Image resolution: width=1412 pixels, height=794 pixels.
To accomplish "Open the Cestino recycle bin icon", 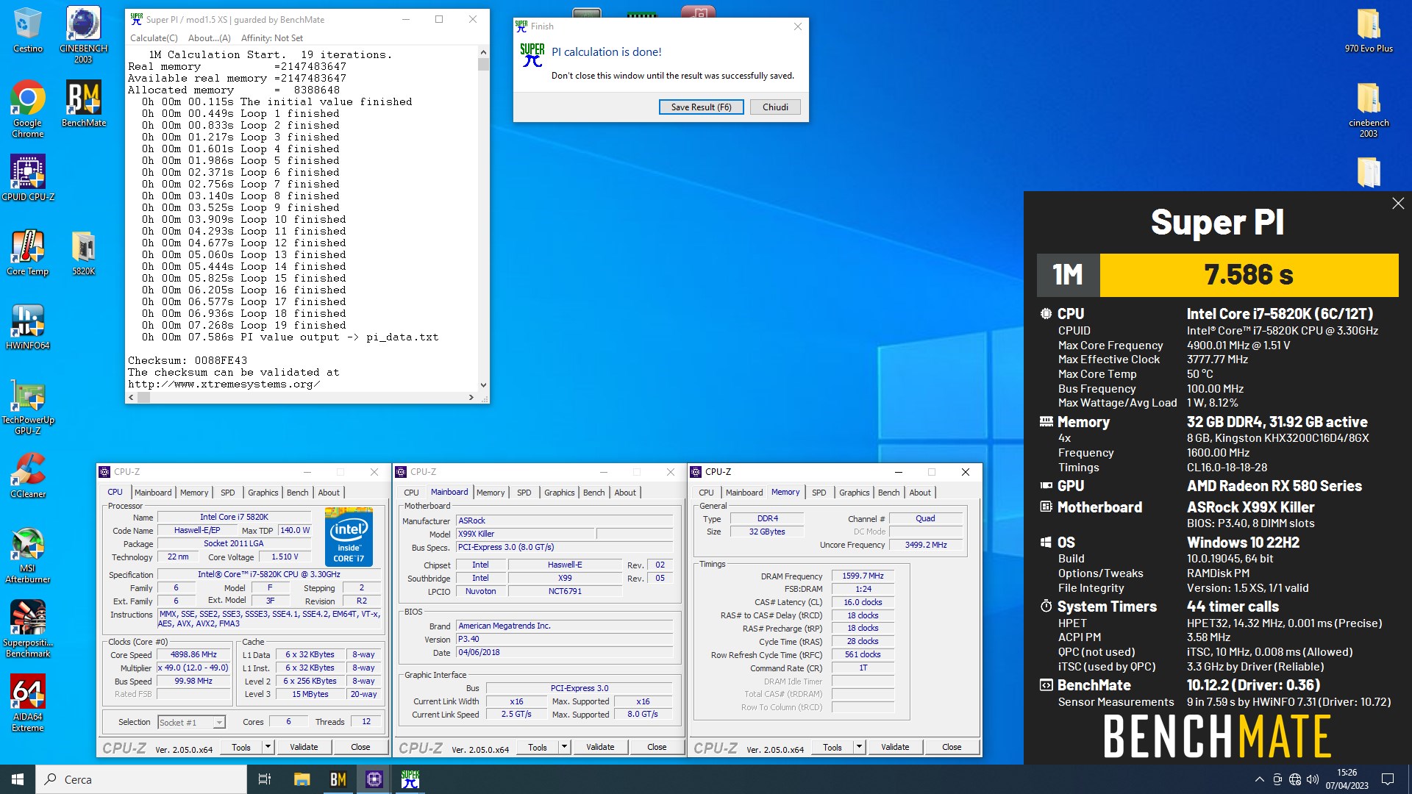I will pos(28,30).
